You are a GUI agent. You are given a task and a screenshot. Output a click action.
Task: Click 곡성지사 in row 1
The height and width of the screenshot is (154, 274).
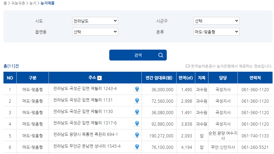pos(223,90)
